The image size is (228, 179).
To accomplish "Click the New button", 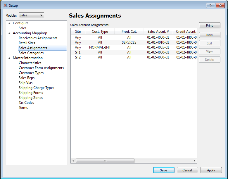I will coord(210,35).
